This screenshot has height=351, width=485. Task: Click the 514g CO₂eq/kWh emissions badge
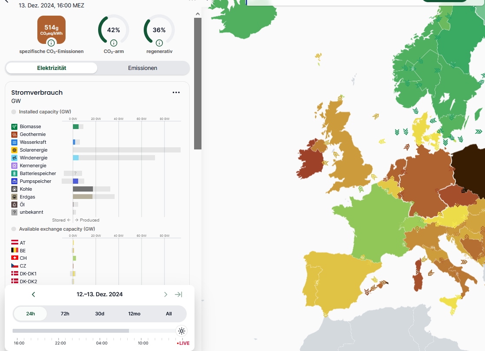point(51,30)
